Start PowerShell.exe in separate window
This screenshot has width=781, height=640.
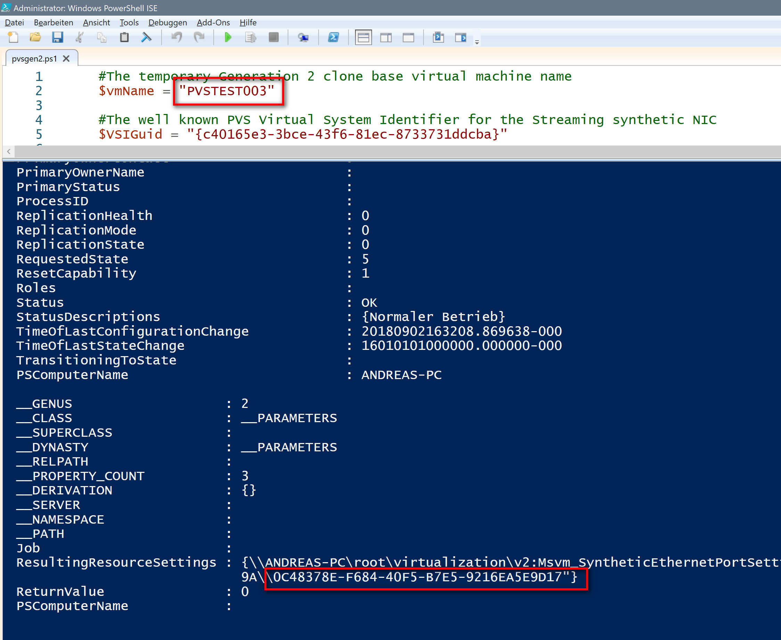click(334, 37)
